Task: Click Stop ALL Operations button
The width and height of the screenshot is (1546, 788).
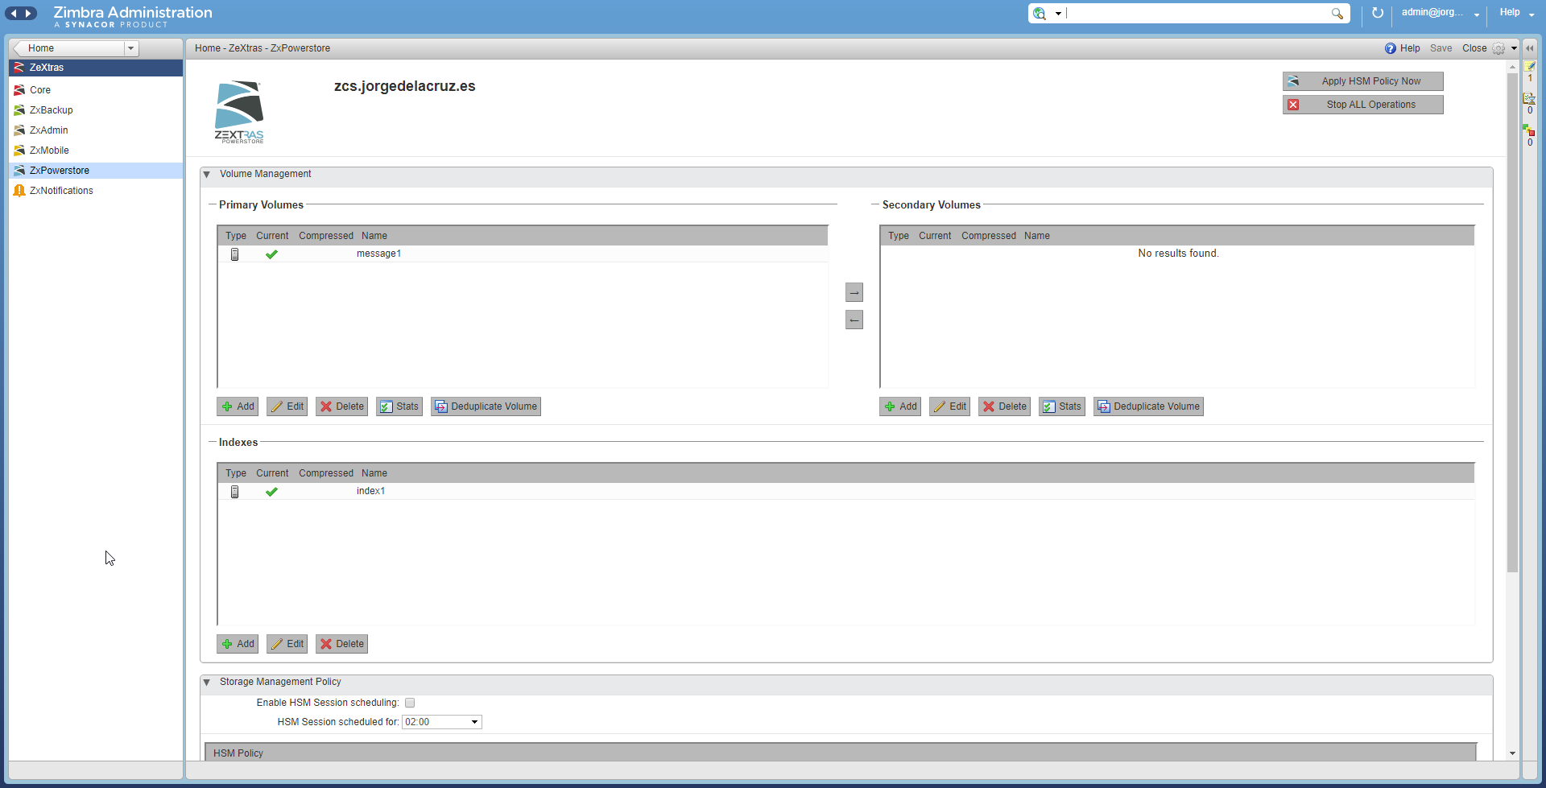Action: point(1362,105)
